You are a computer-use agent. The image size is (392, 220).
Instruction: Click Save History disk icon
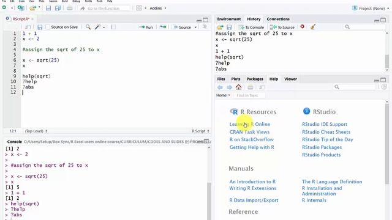coord(229,27)
